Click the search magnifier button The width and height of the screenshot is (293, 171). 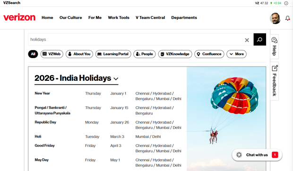coord(260,39)
